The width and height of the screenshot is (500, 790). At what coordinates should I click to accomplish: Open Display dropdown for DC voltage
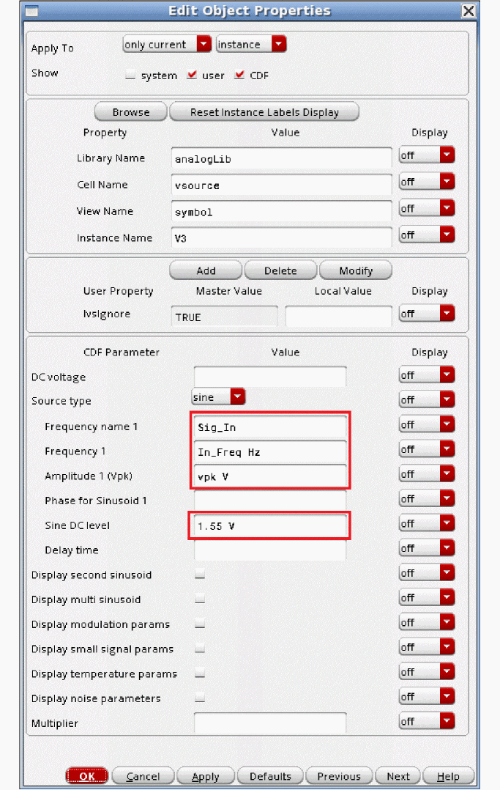[427, 375]
